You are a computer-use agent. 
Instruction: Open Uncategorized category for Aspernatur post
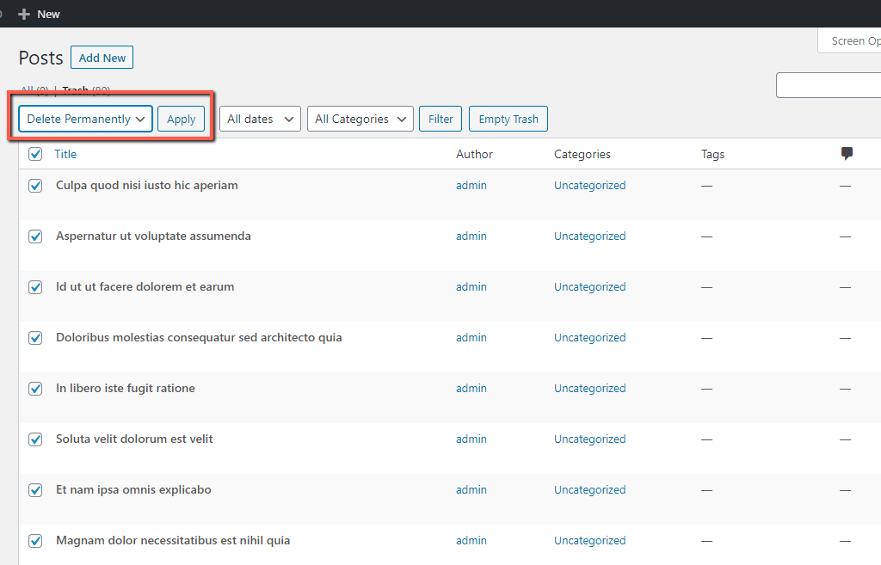(x=590, y=236)
